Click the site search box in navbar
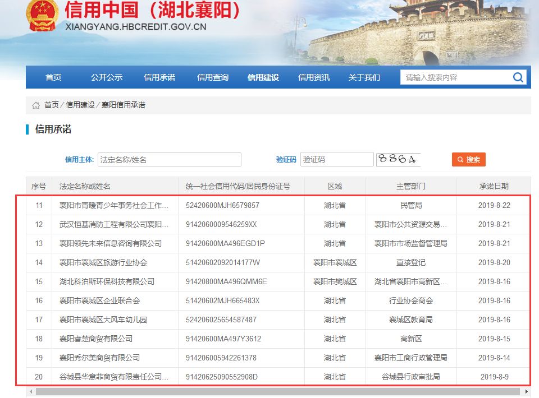 [x=455, y=77]
